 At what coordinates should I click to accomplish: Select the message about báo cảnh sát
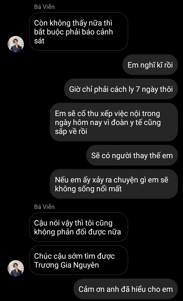click(x=78, y=31)
